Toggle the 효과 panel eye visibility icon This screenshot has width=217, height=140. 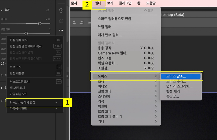[48, 10]
